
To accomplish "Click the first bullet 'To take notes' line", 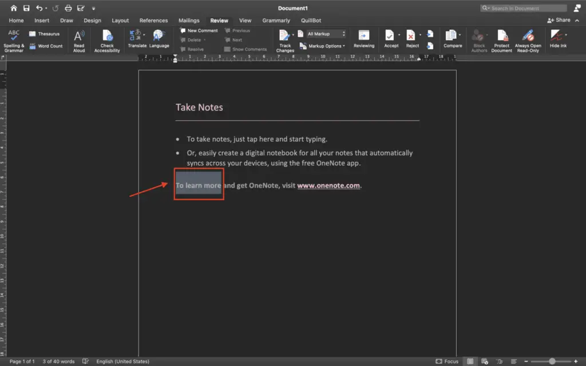I will (x=257, y=140).
